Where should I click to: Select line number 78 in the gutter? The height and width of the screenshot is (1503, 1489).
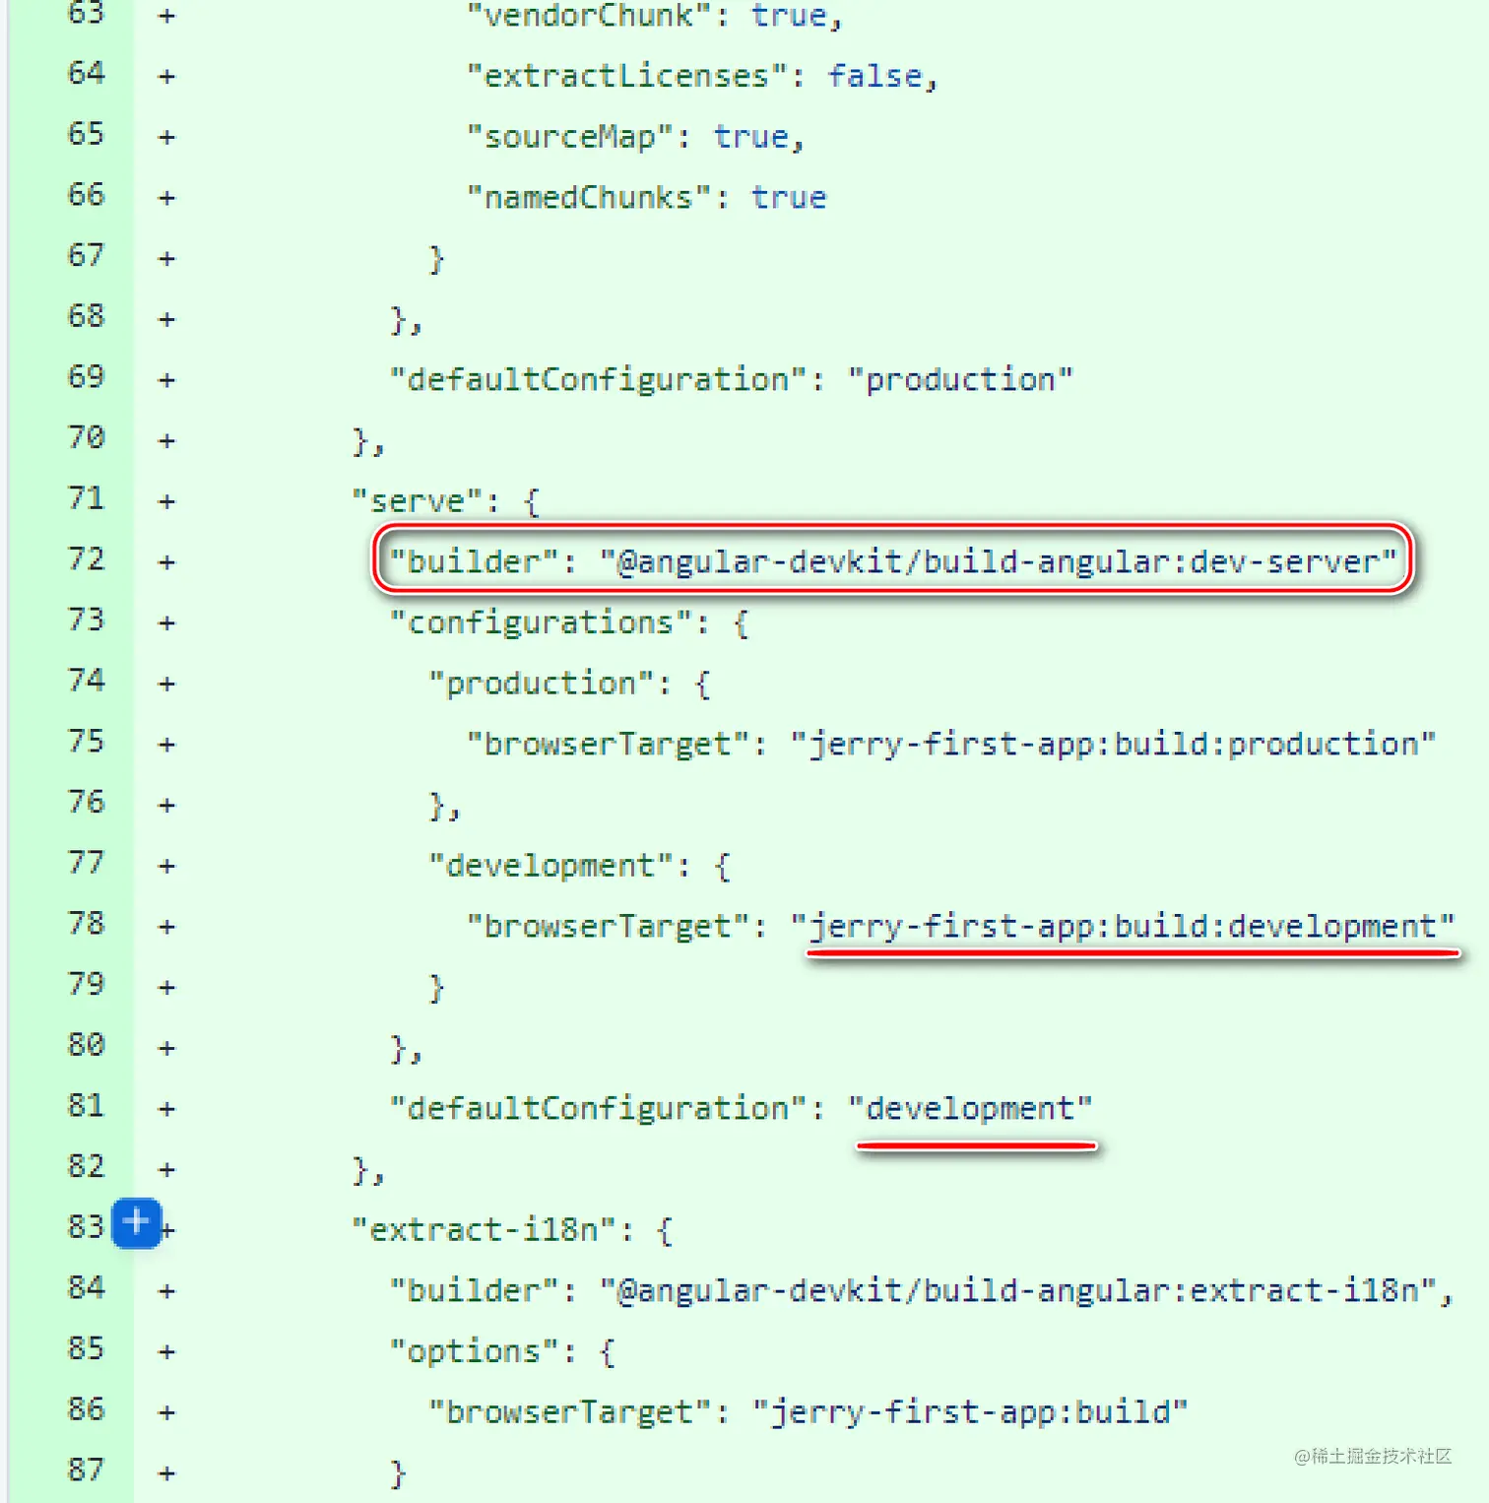[86, 924]
